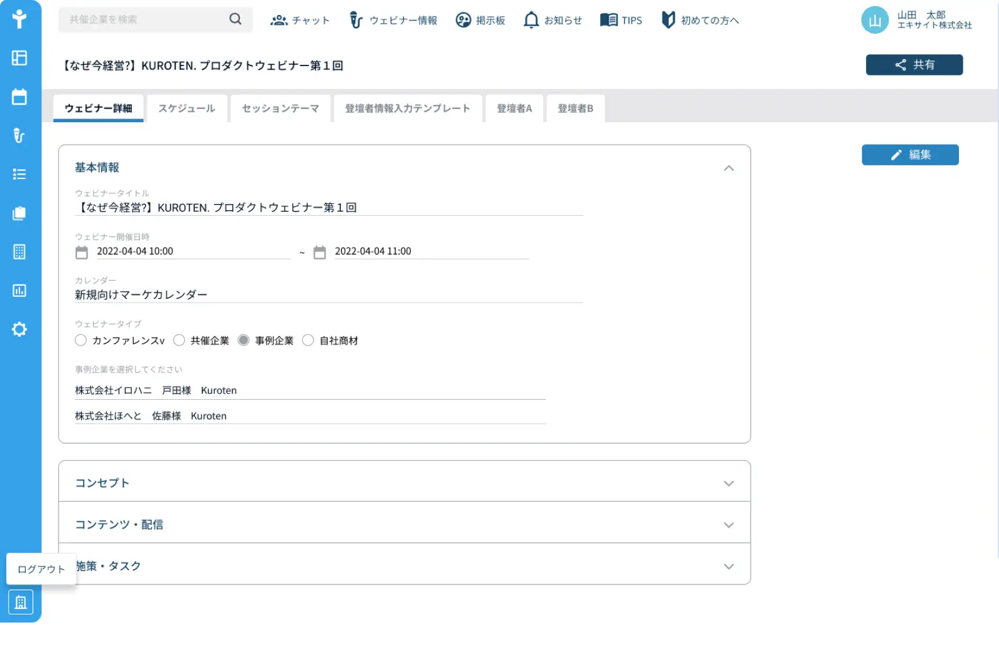Open 掲示板 in the top navigation

(480, 21)
